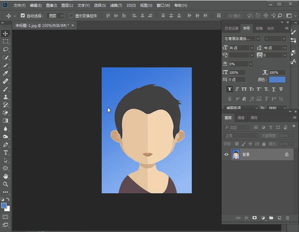Switch to the 通道 tab
The width and height of the screenshot is (299, 232).
tap(241, 118)
